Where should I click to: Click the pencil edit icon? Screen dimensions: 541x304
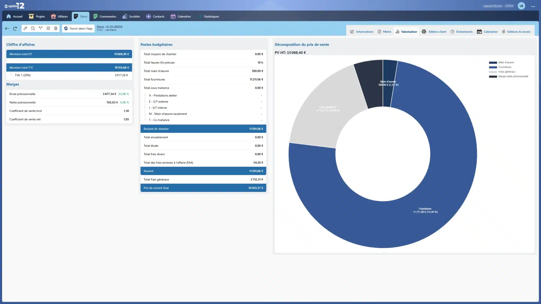pos(25,28)
